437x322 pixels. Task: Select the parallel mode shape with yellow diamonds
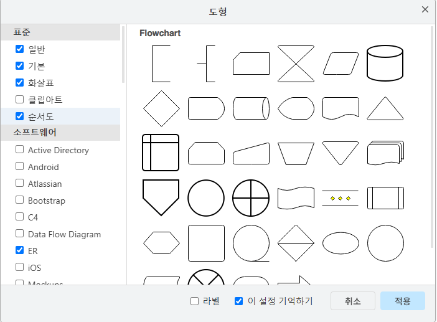[x=341, y=198]
